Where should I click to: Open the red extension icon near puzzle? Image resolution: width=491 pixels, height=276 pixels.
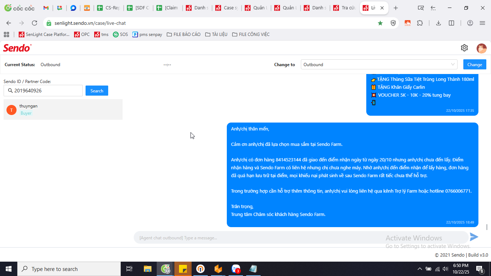[408, 23]
